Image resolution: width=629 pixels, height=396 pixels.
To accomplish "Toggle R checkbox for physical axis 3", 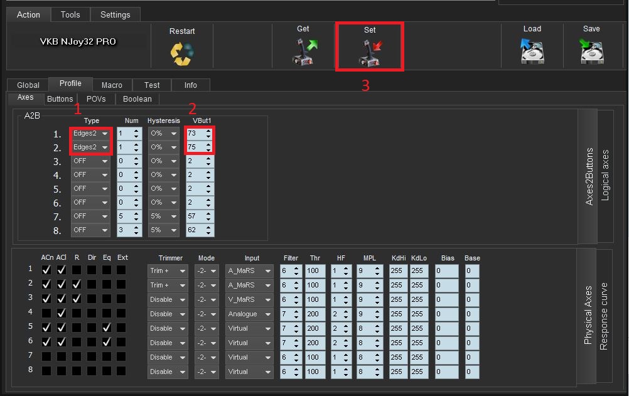I will [76, 299].
